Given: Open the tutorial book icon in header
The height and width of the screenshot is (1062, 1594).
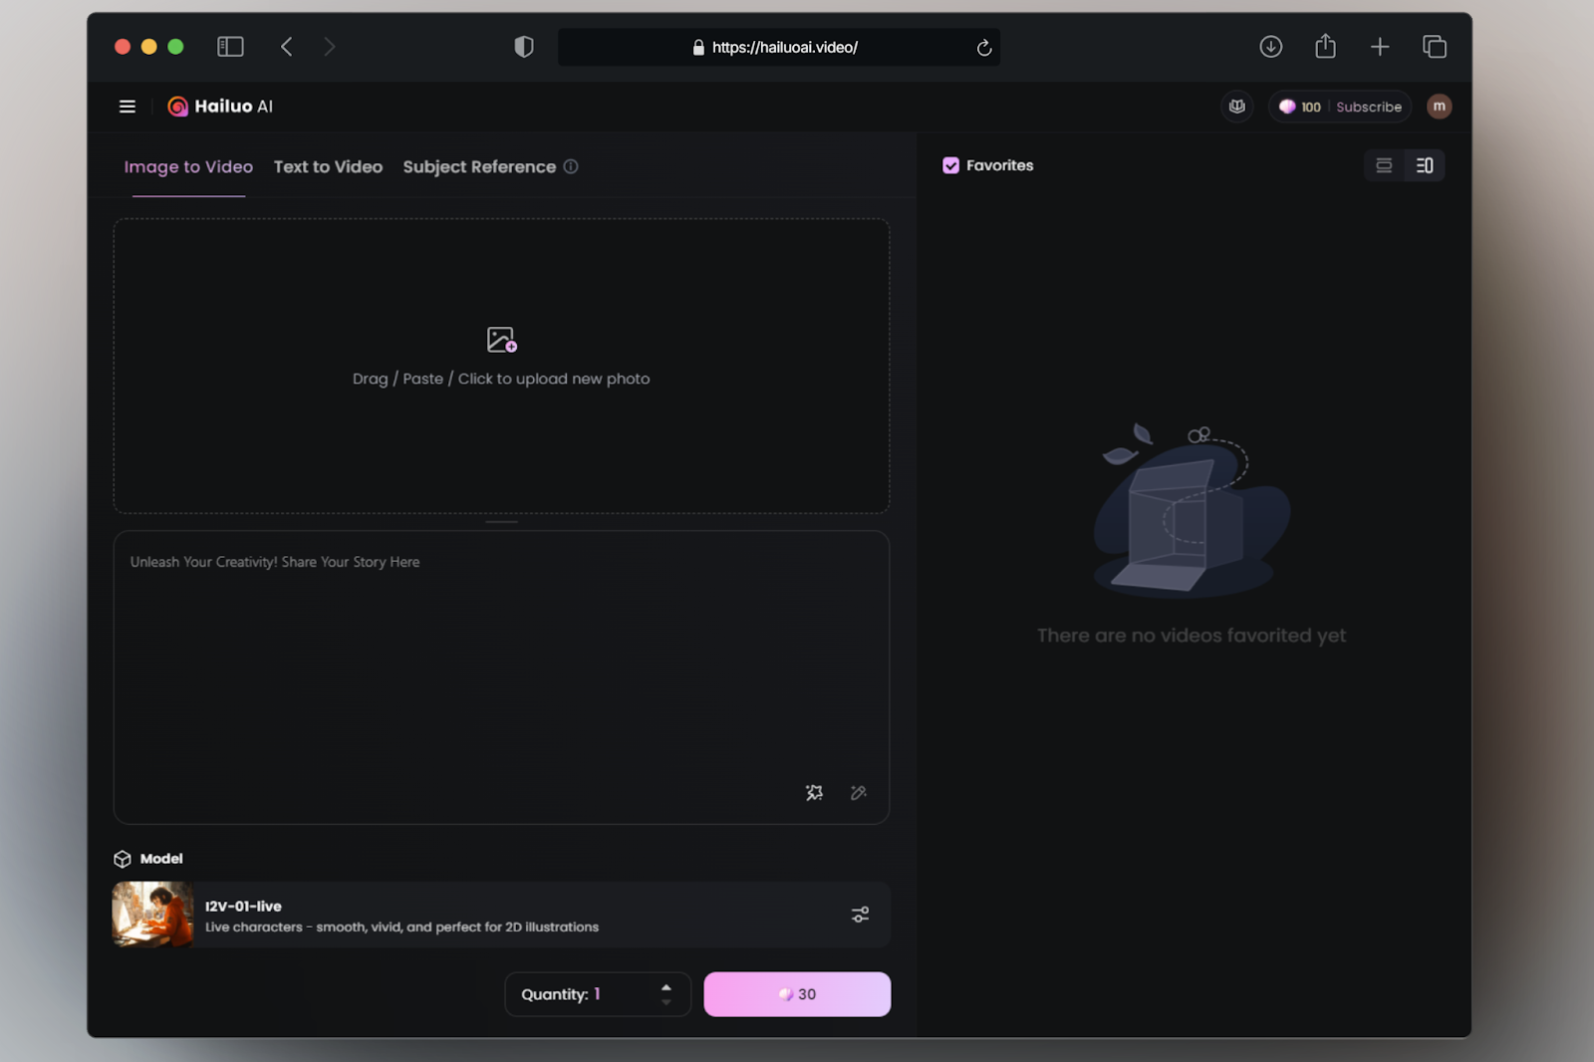Looking at the screenshot, I should (x=1237, y=107).
